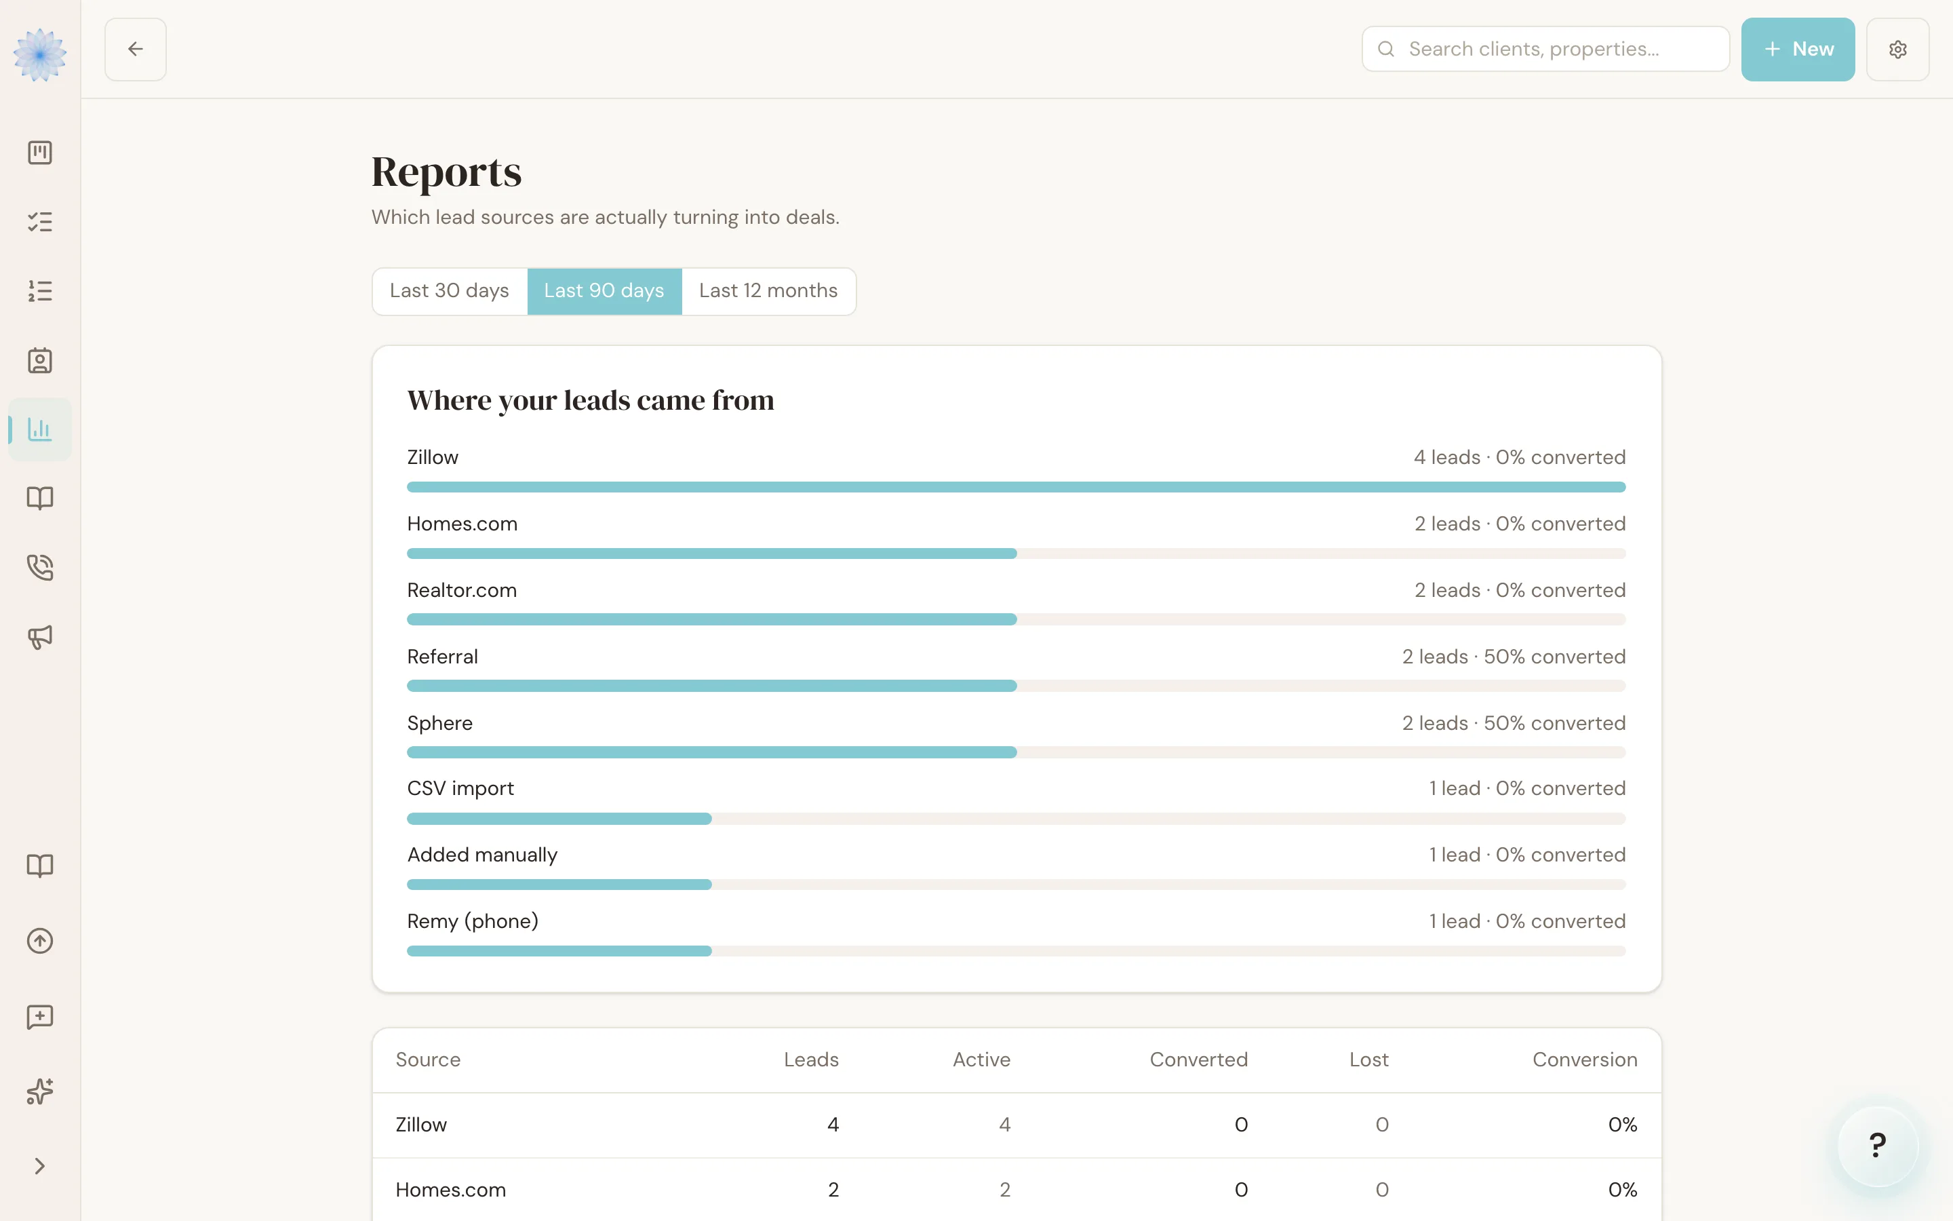Image resolution: width=1953 pixels, height=1221 pixels.
Task: Open the checklist tasks icon in sidebar
Action: coord(39,222)
